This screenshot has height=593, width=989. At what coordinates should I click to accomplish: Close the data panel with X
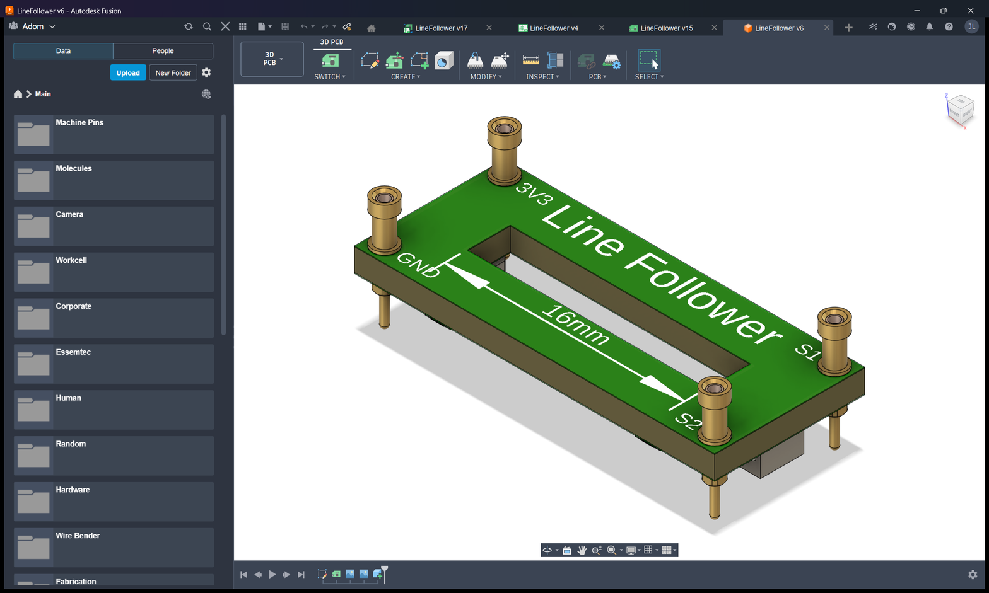[225, 26]
